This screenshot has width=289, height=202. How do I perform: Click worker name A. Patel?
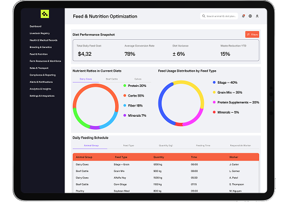(233, 178)
